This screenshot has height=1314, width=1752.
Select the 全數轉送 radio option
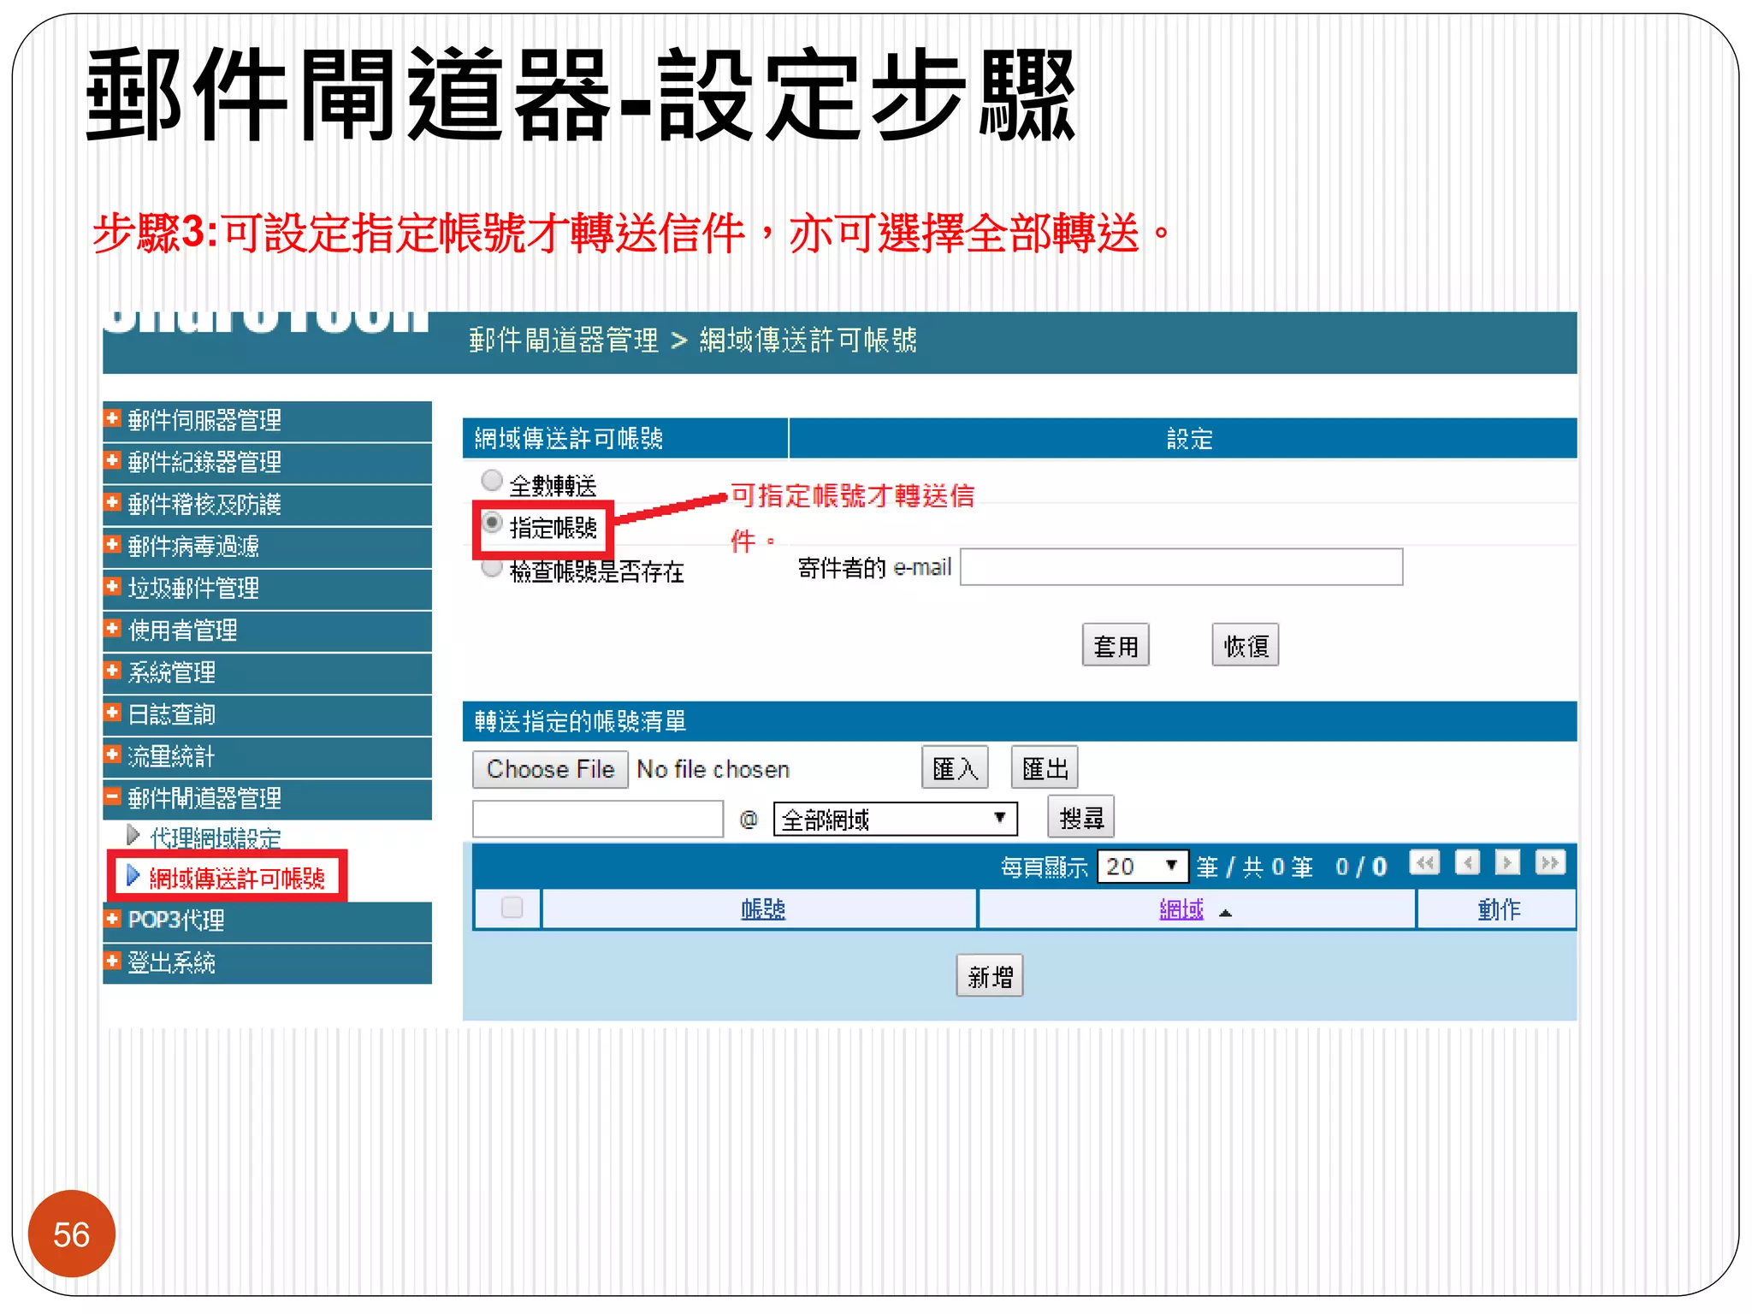(492, 480)
